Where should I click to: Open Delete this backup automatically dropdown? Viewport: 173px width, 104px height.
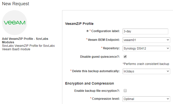(x=146, y=71)
